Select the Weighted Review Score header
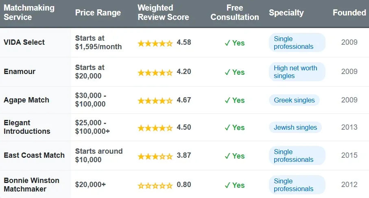Viewport: 369px width, 198px height. click(163, 13)
